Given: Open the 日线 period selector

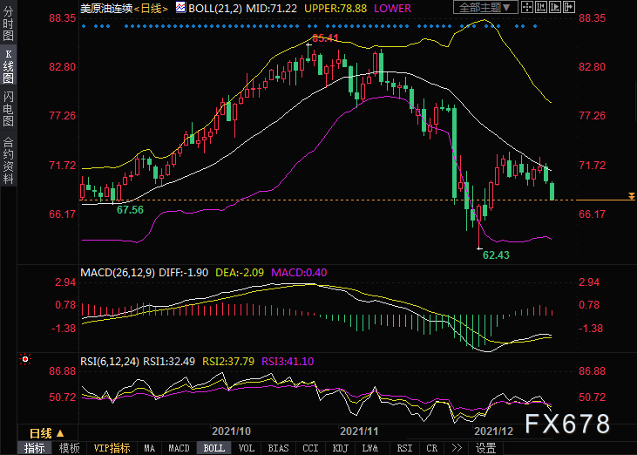Looking at the screenshot, I should coord(47,433).
